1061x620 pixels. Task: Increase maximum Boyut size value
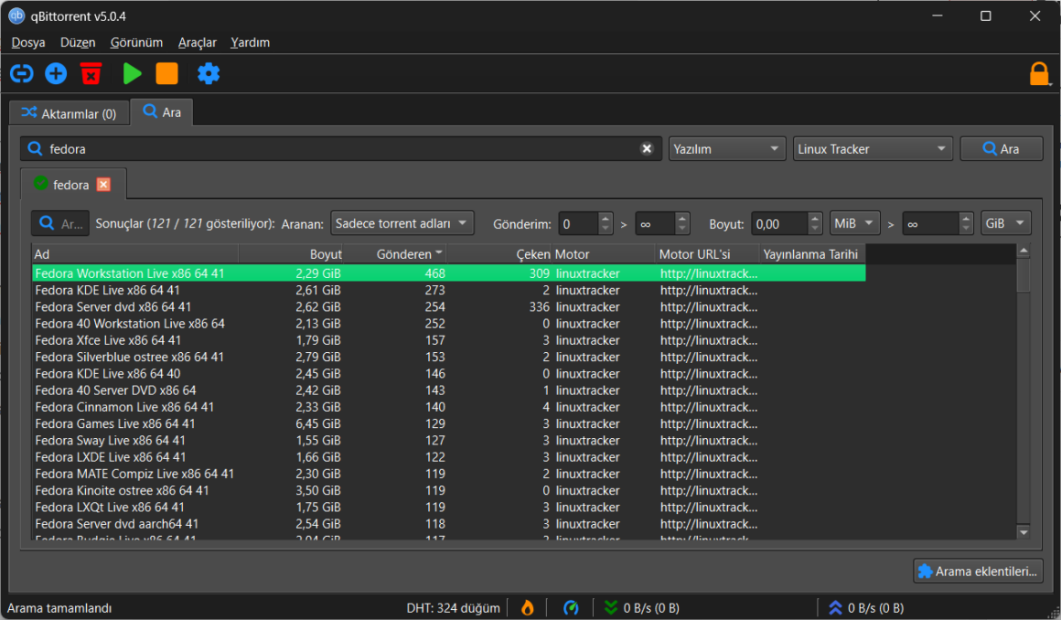(x=966, y=218)
